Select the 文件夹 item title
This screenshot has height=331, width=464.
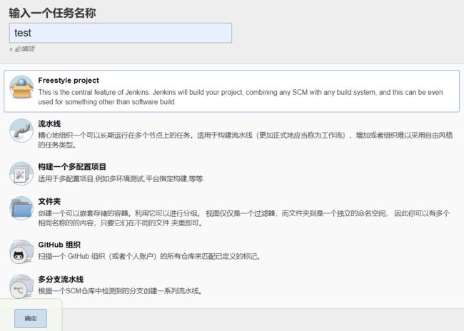click(x=49, y=201)
